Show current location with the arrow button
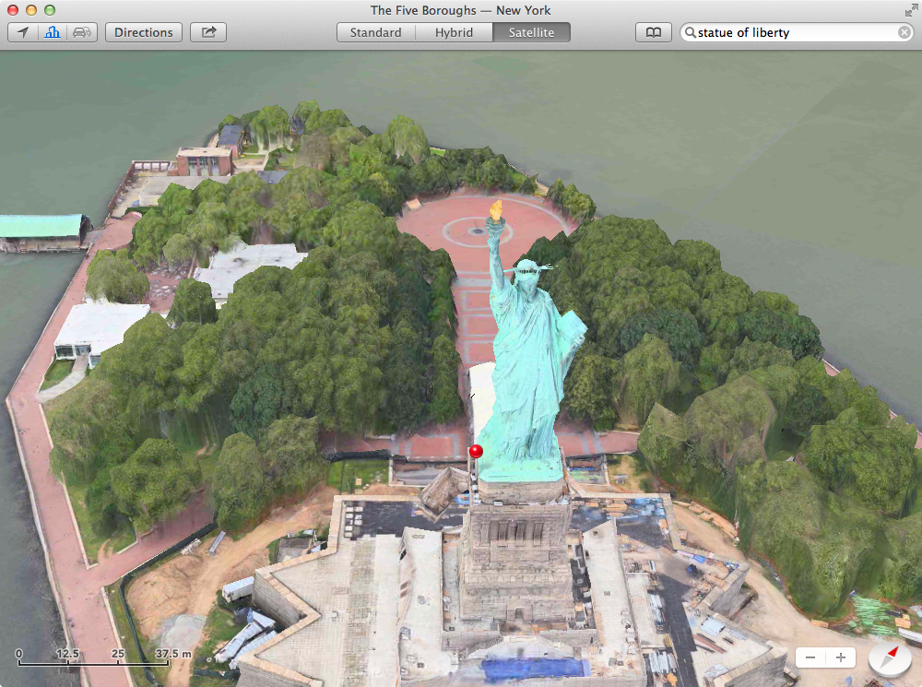Image resolution: width=922 pixels, height=687 pixels. (23, 32)
